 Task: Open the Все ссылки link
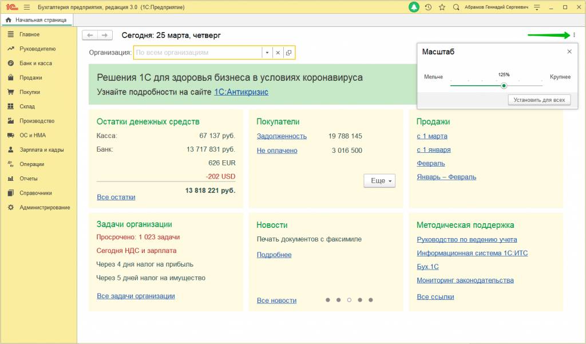[x=435, y=296]
